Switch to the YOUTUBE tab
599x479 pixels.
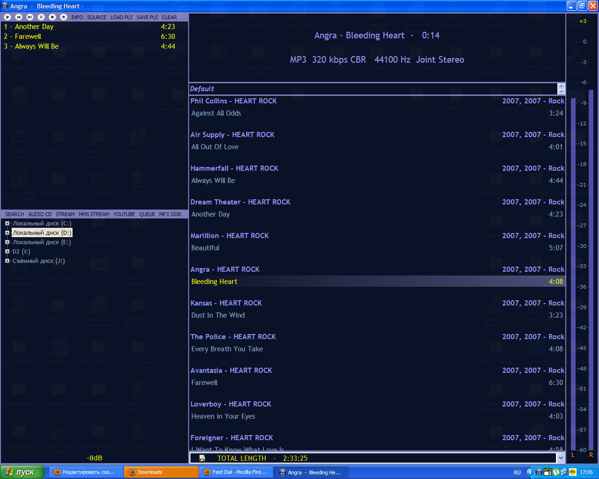click(124, 214)
